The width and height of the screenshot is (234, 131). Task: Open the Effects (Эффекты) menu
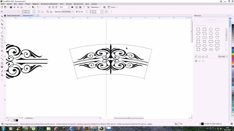36,4
